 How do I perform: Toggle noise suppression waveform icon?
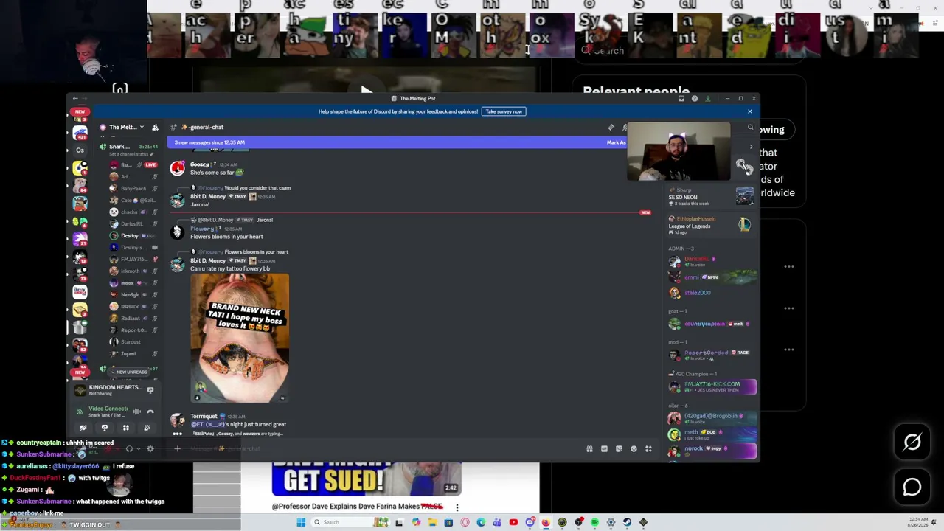pos(137,412)
